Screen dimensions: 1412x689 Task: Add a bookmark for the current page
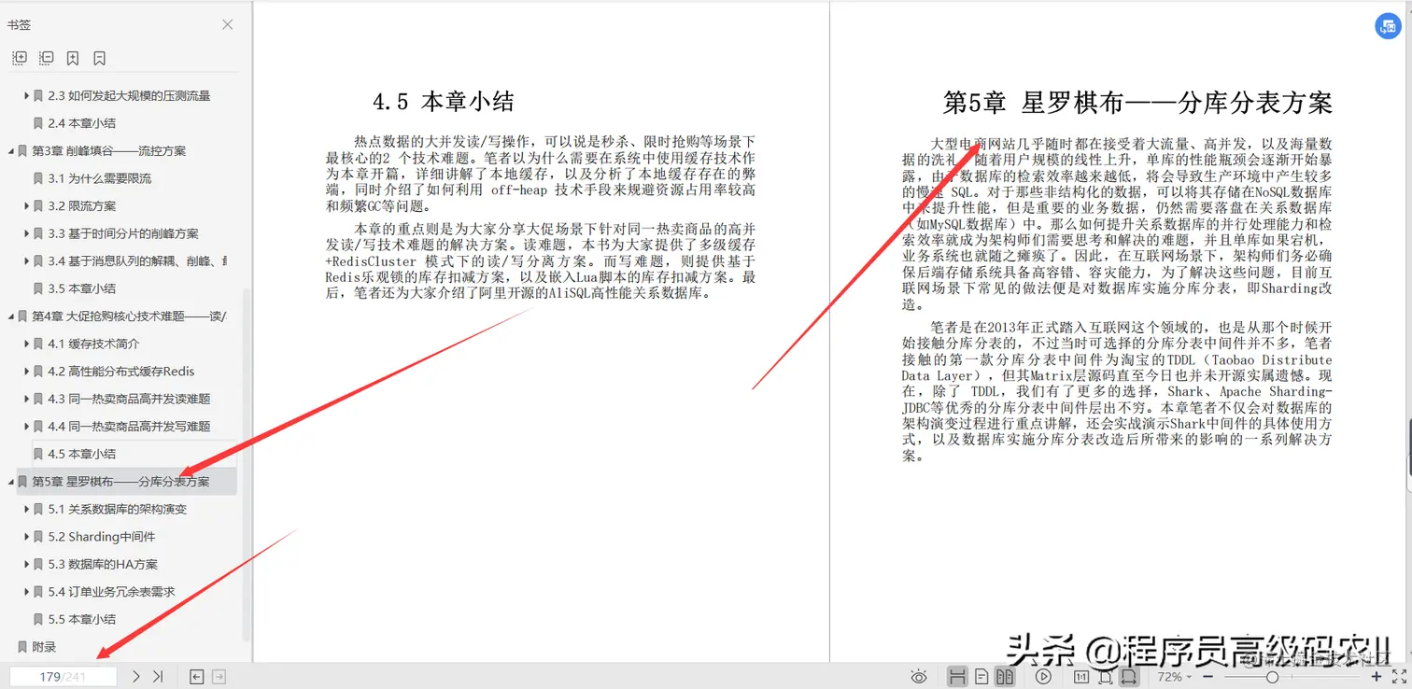(x=73, y=58)
